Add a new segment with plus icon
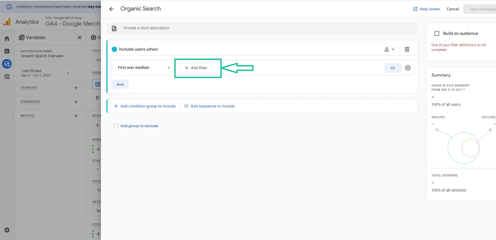 coord(76,88)
